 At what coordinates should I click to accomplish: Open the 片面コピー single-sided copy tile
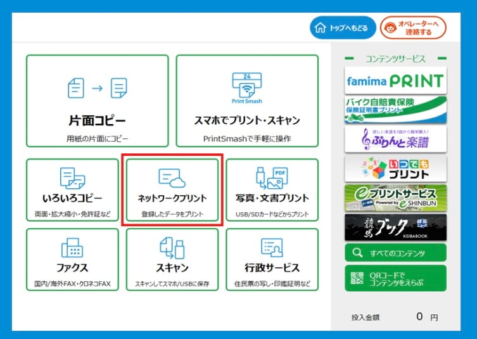tap(98, 101)
